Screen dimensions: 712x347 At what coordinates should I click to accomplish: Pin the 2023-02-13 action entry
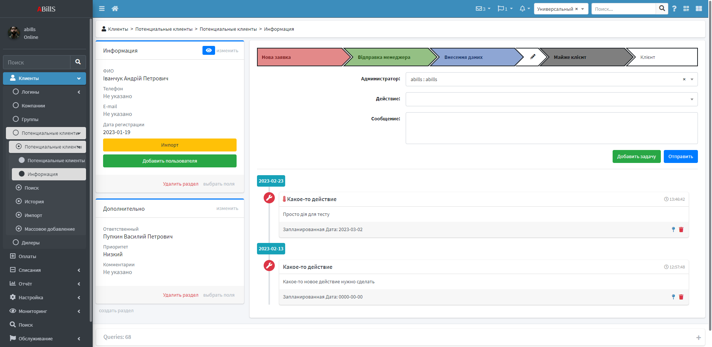(673, 297)
